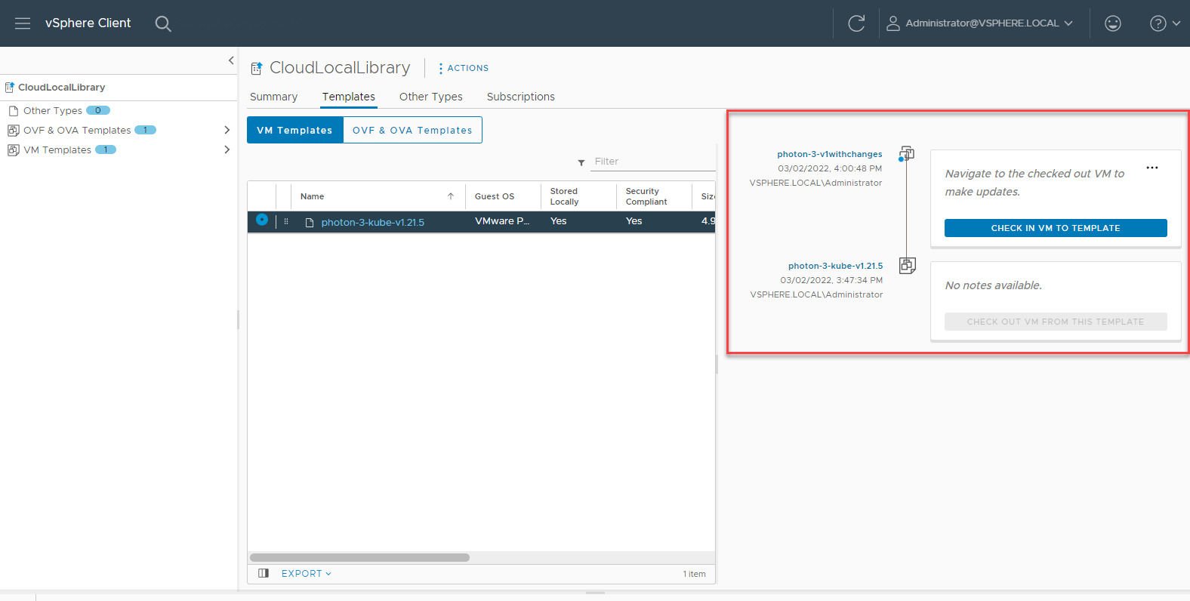Open the help question mark menu
Image resolution: width=1190 pixels, height=601 pixels.
point(1165,23)
